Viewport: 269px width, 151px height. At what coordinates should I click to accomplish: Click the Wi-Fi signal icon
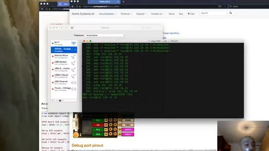pos(74,43)
